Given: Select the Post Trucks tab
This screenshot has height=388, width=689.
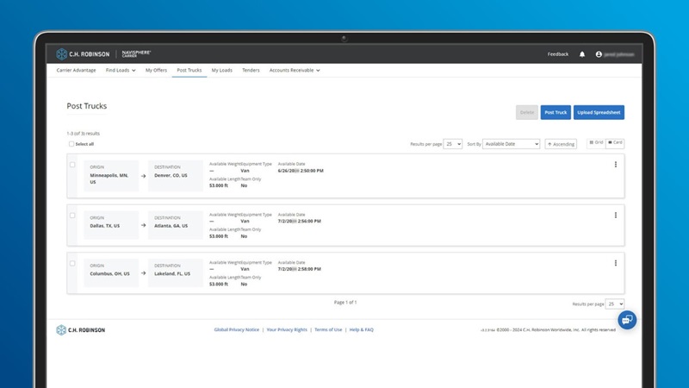Looking at the screenshot, I should point(189,71).
